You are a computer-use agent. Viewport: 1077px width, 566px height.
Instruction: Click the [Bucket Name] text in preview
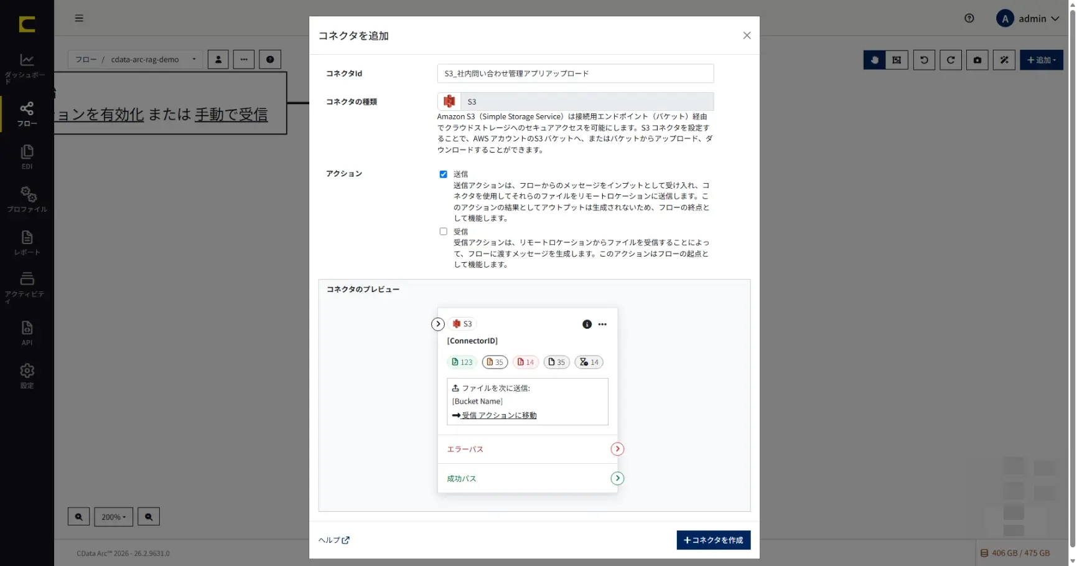coord(477,402)
